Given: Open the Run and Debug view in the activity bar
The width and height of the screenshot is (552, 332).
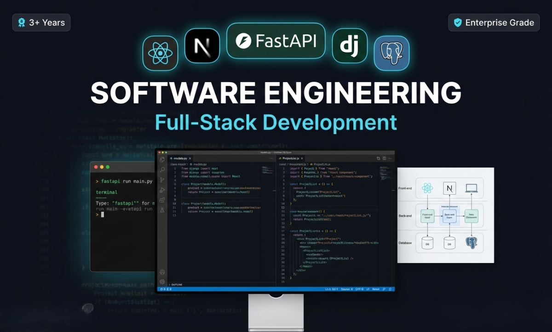Looking at the screenshot, I should [x=162, y=190].
